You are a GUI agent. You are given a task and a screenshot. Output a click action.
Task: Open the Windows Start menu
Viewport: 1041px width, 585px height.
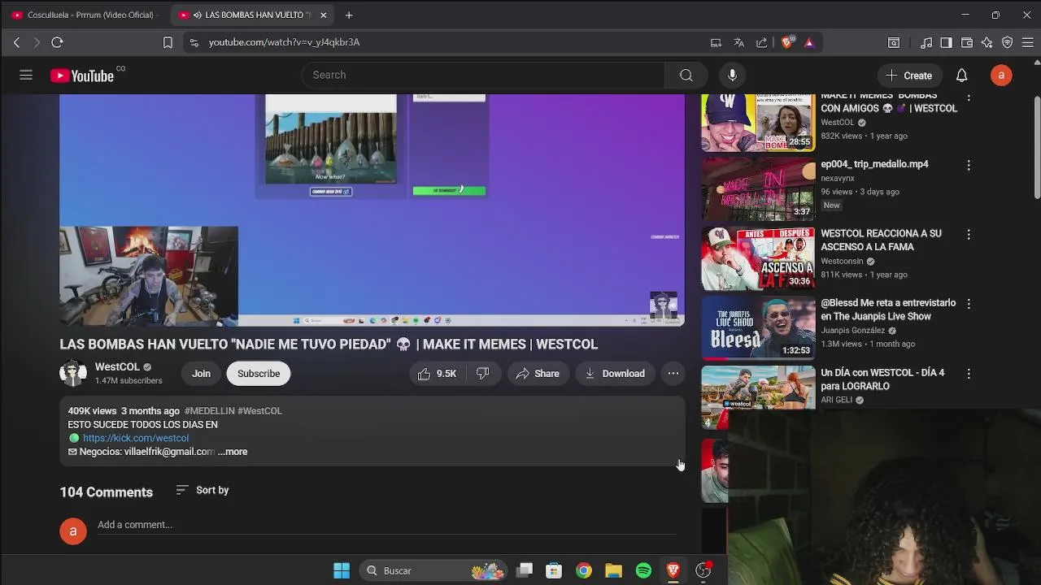pyautogui.click(x=342, y=570)
